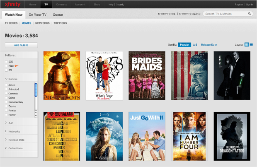
Task: Switch to the Watch Now tab
Action: 14,15
